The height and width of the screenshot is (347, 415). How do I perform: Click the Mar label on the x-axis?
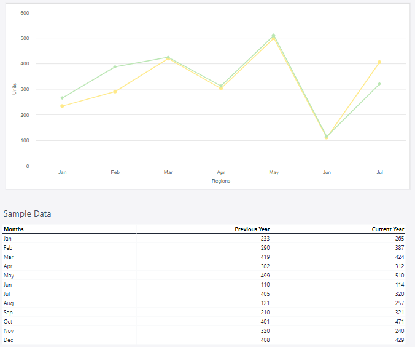[168, 173]
